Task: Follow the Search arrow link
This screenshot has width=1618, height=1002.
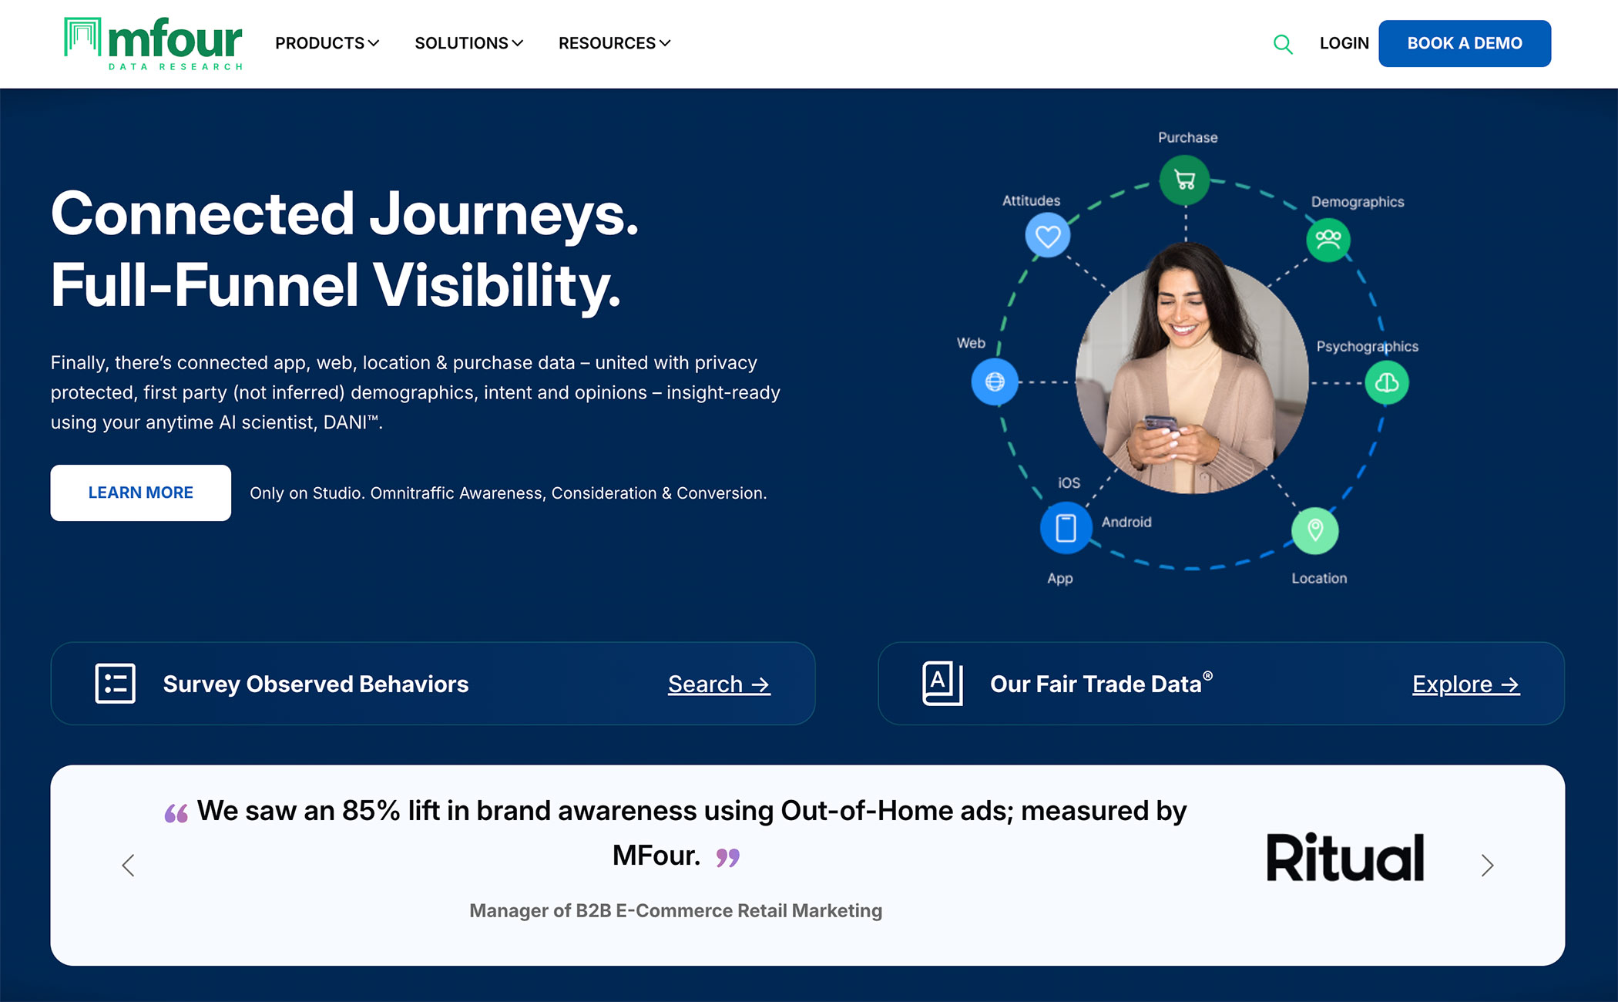Action: pos(718,684)
